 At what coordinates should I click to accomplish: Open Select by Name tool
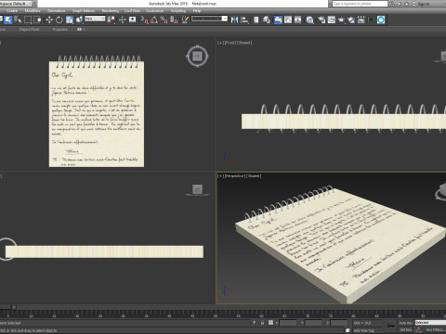pos(18,20)
